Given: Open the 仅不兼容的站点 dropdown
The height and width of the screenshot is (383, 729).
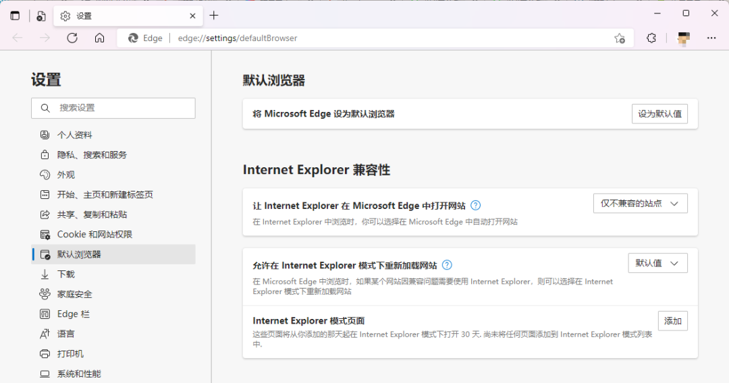Looking at the screenshot, I should pyautogui.click(x=640, y=204).
